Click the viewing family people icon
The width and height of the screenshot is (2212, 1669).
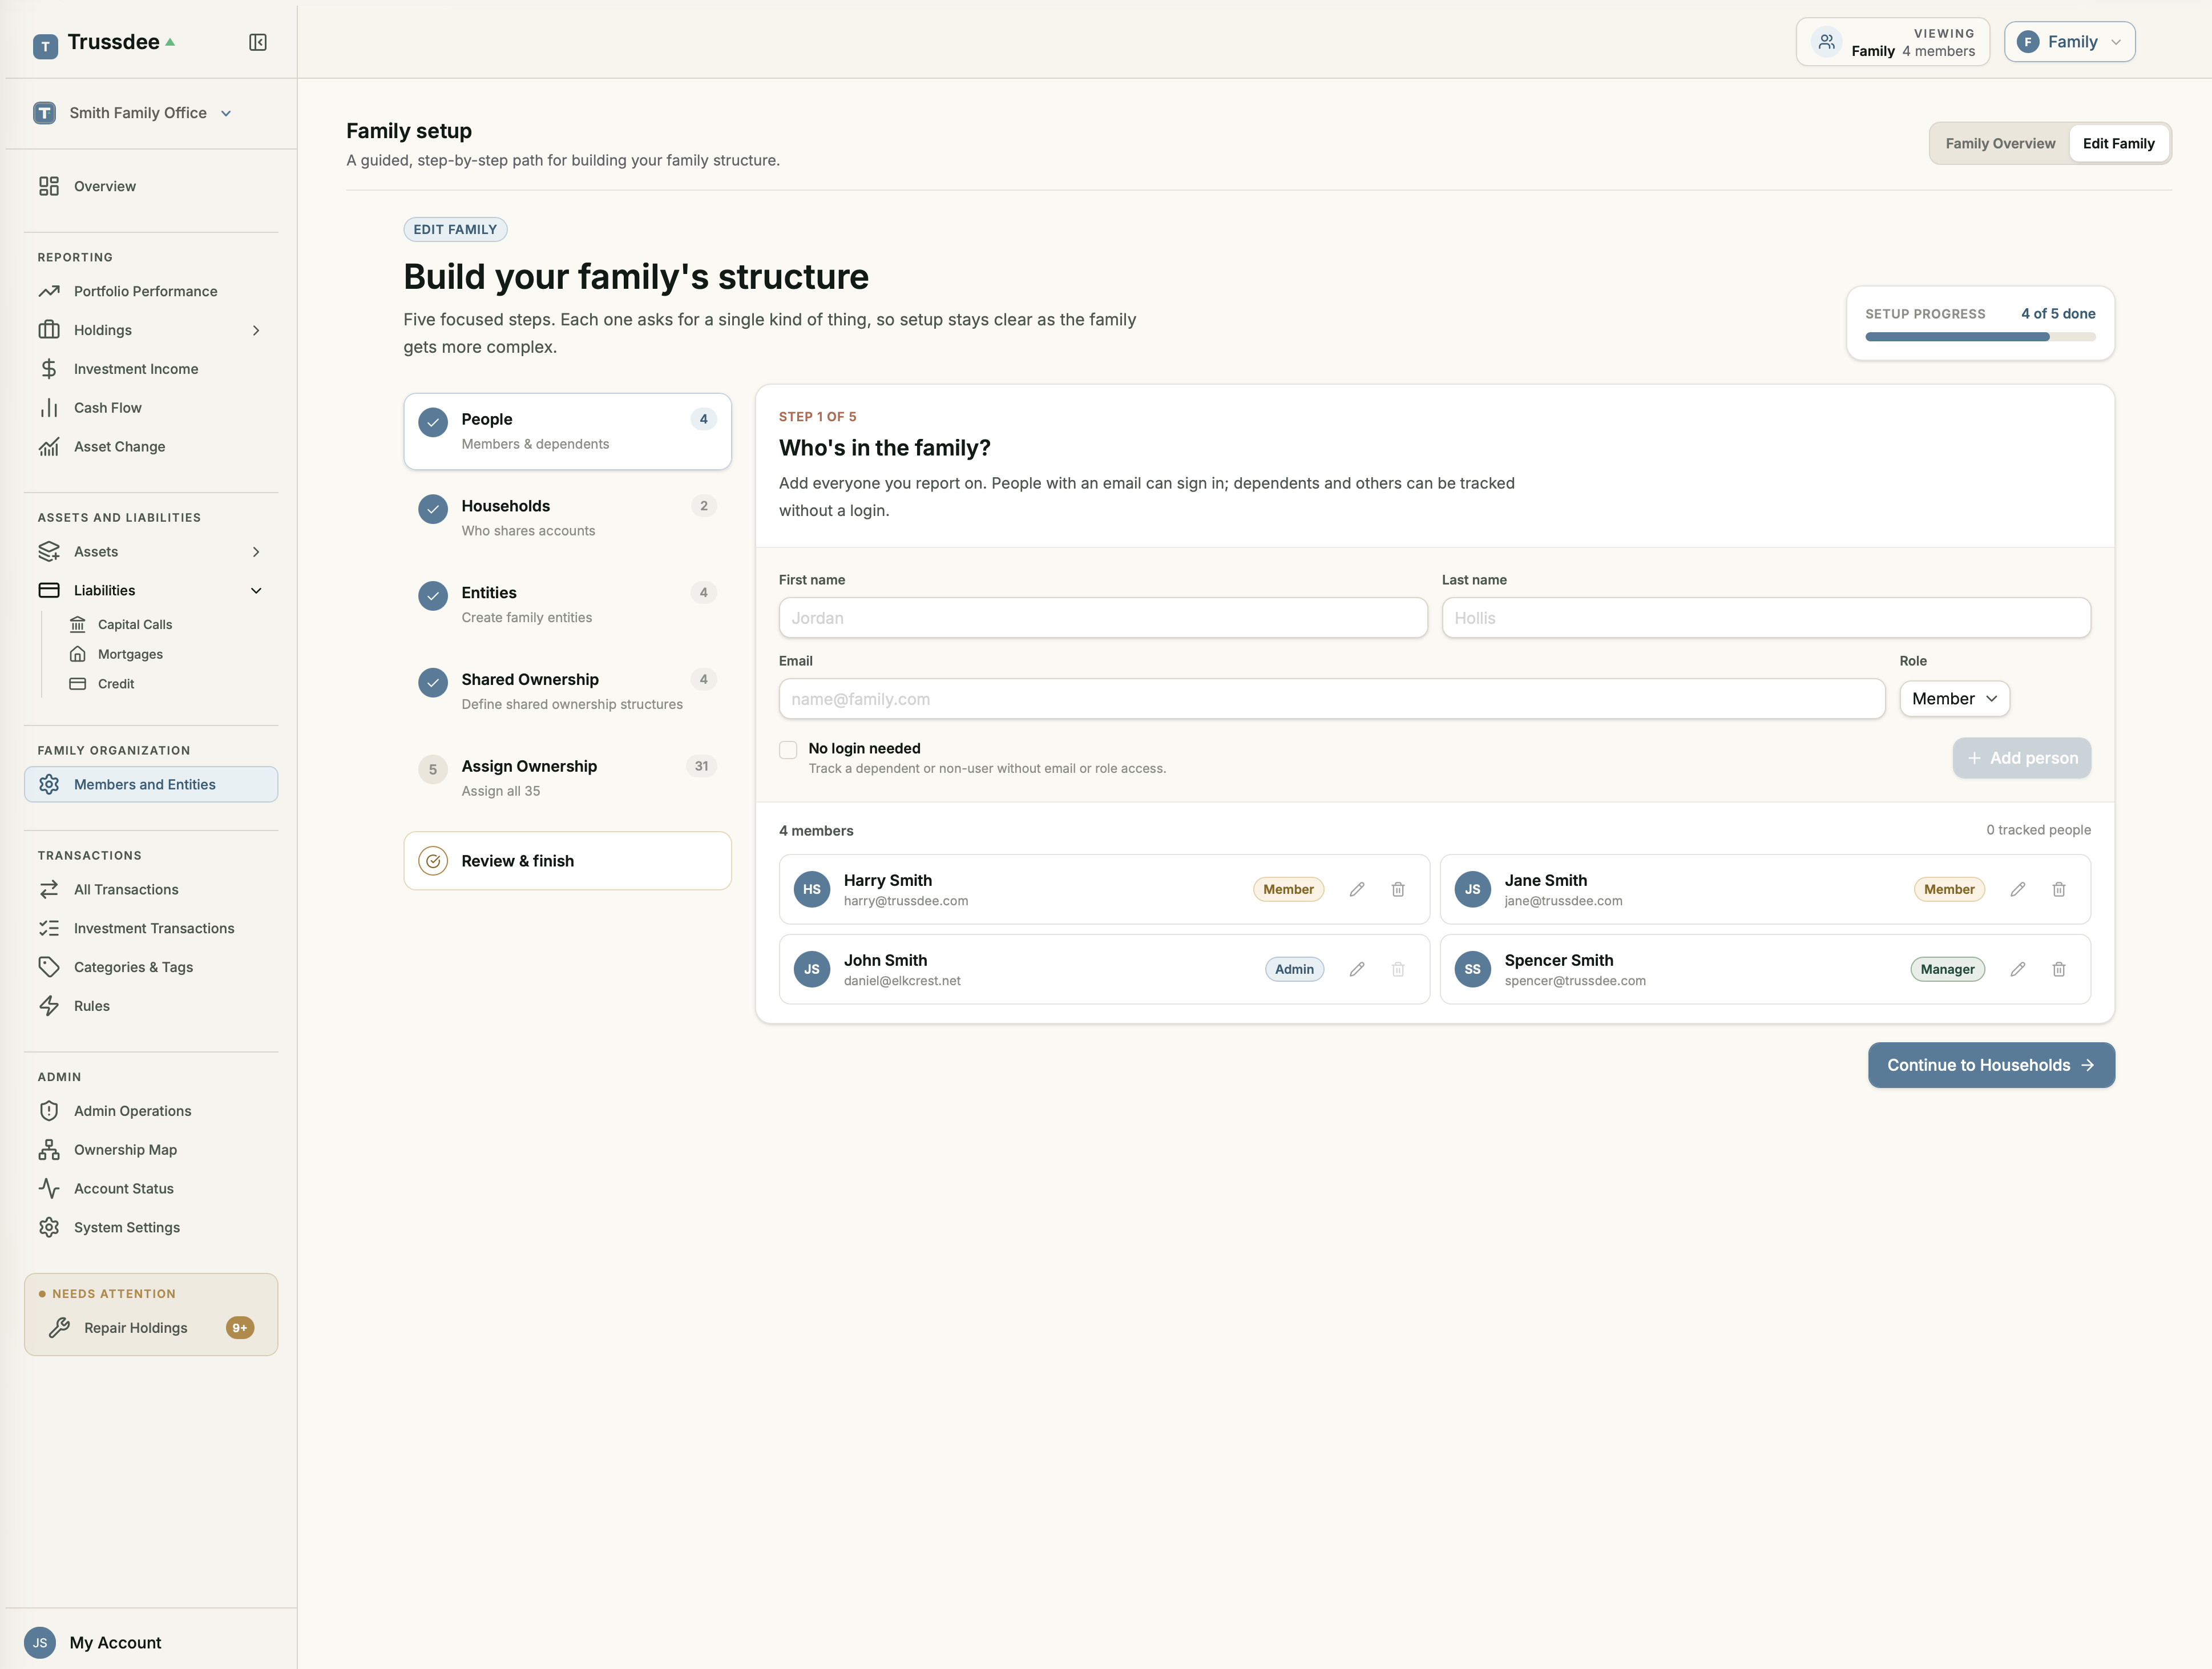click(x=1827, y=42)
